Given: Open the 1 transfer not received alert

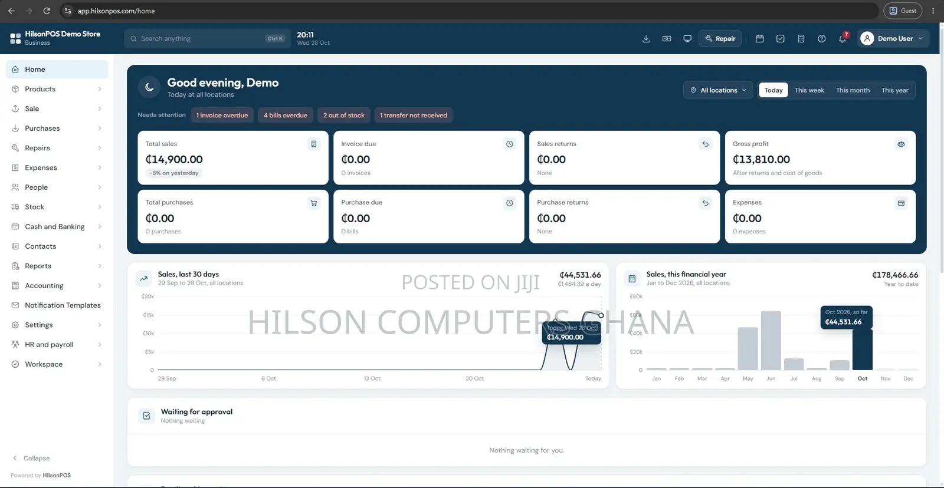Looking at the screenshot, I should pos(414,116).
